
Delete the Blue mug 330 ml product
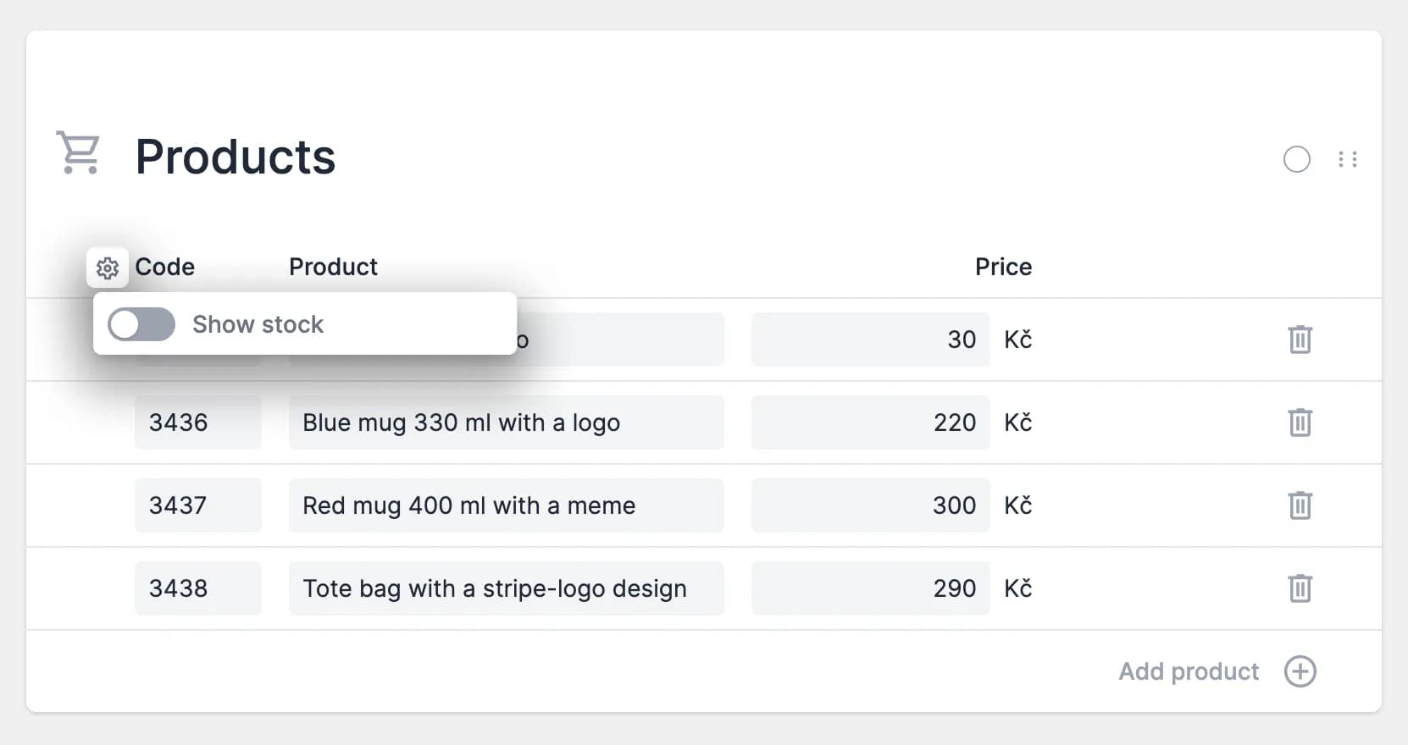1300,422
